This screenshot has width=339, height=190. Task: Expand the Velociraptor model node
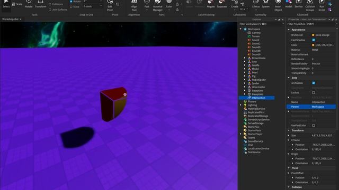(245, 87)
